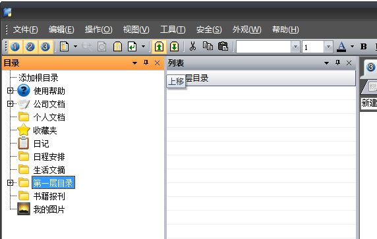Click the yellow note page icon
This screenshot has width=377, height=239.
pos(117,47)
